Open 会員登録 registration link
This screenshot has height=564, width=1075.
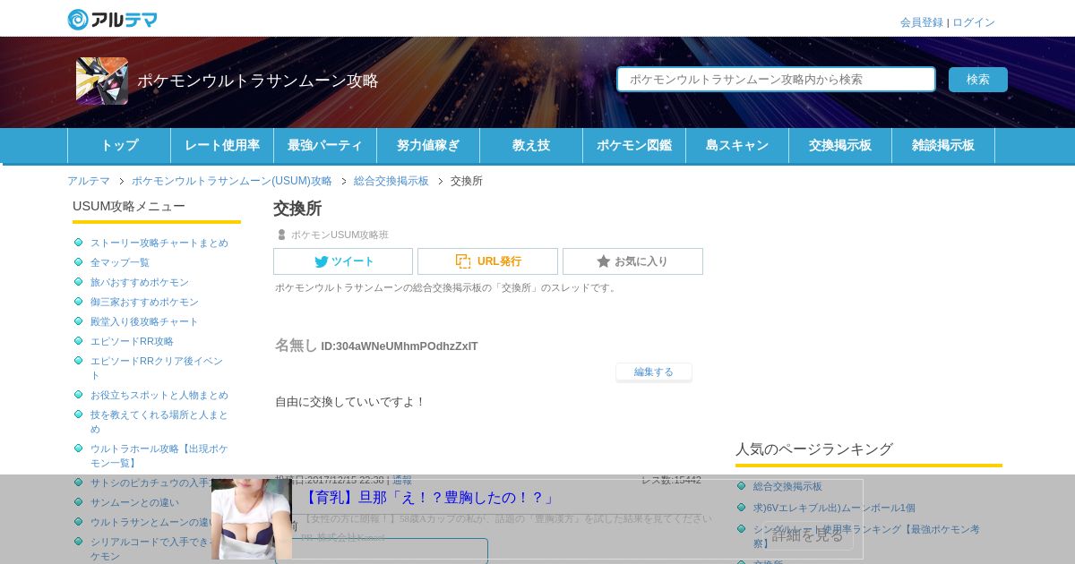922,22
